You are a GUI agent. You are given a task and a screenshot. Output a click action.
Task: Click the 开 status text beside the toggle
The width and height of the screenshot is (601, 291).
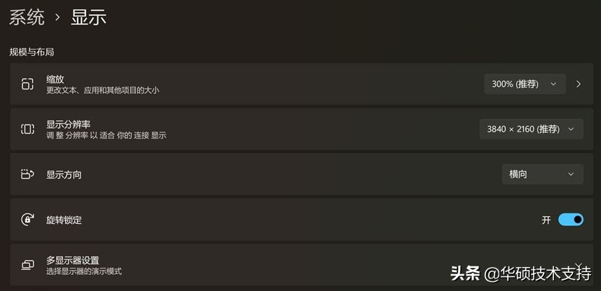[x=546, y=220]
